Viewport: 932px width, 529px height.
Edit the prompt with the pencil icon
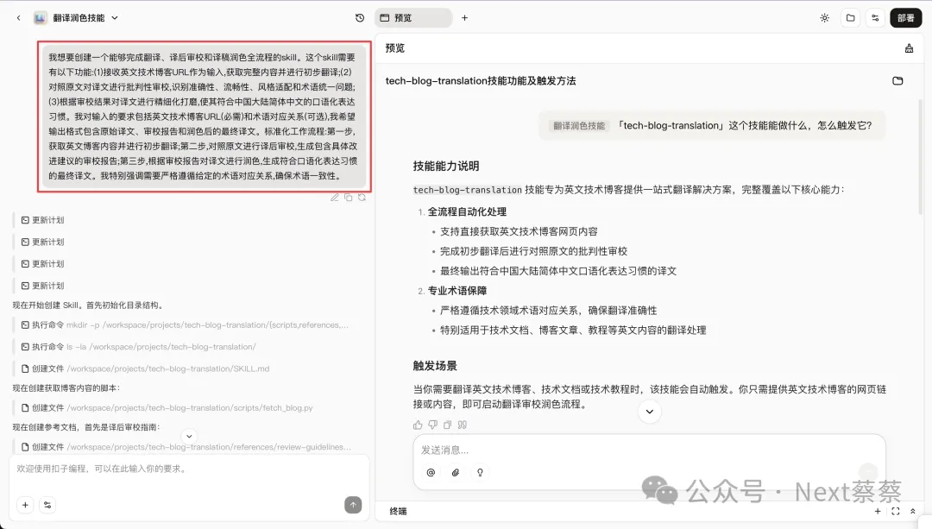pos(335,198)
